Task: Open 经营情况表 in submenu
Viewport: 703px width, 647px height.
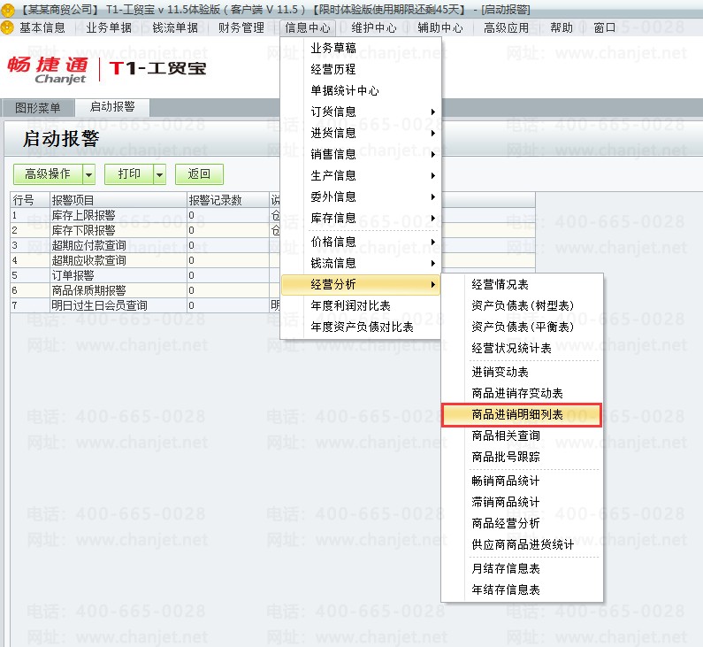Action: pyautogui.click(x=522, y=284)
